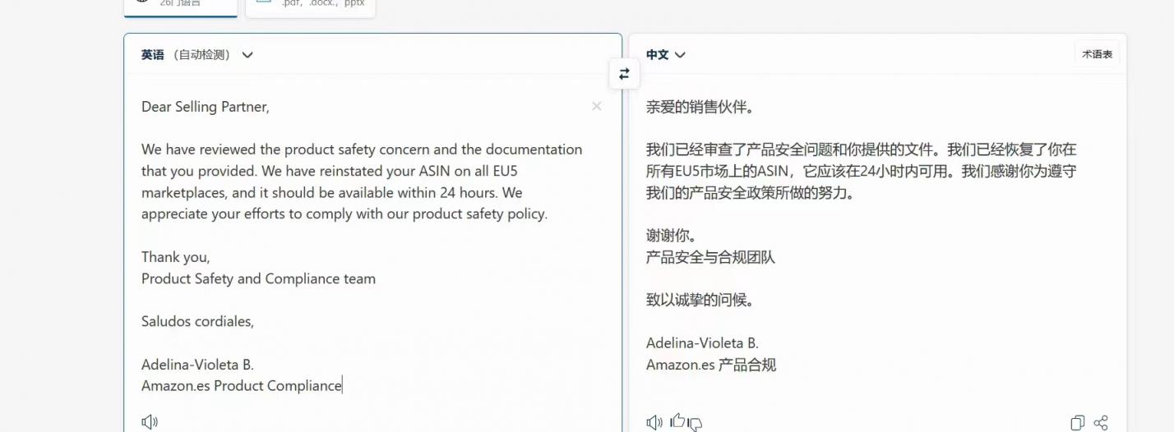This screenshot has width=1174, height=432.
Task: Give the translation a thumbs up
Action: (x=677, y=421)
